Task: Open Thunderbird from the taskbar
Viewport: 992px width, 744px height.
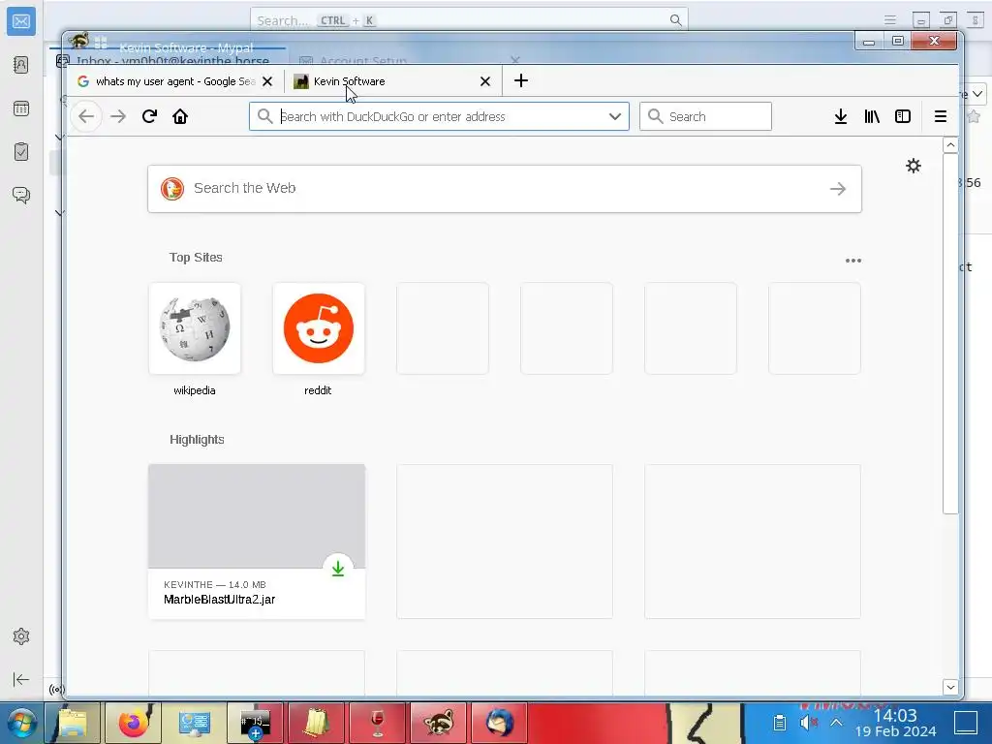Action: 499,723
